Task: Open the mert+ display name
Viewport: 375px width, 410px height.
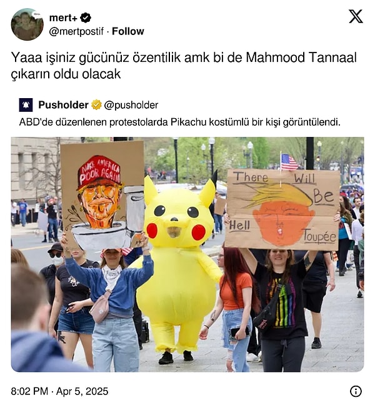Action: pyautogui.click(x=63, y=17)
